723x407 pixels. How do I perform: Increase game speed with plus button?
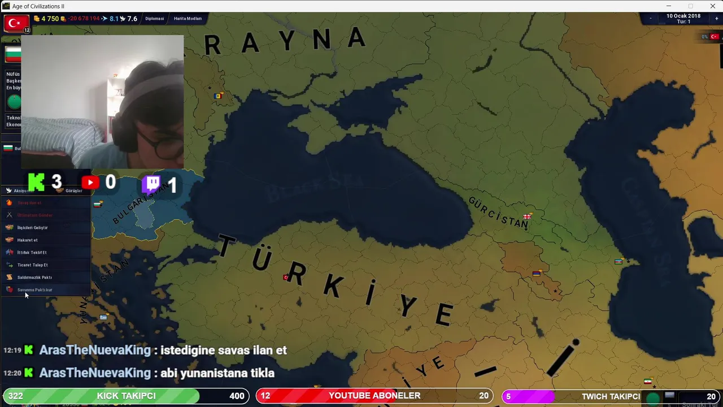click(716, 19)
